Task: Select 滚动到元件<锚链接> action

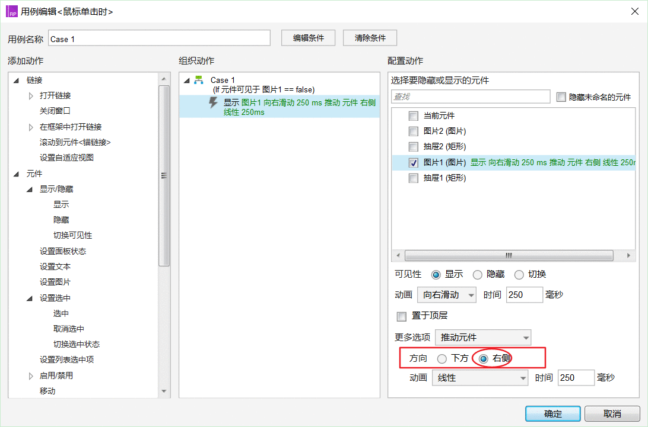Action: coord(75,142)
